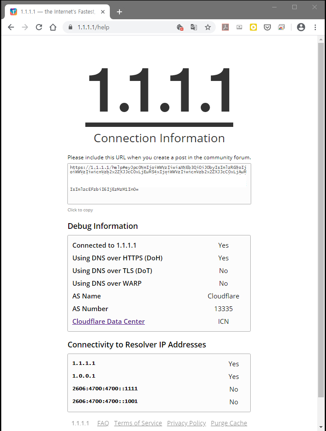Click the address bar URL 1.1.1.1/help

pos(94,27)
